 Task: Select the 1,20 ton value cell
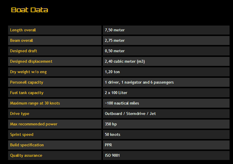[112, 72]
